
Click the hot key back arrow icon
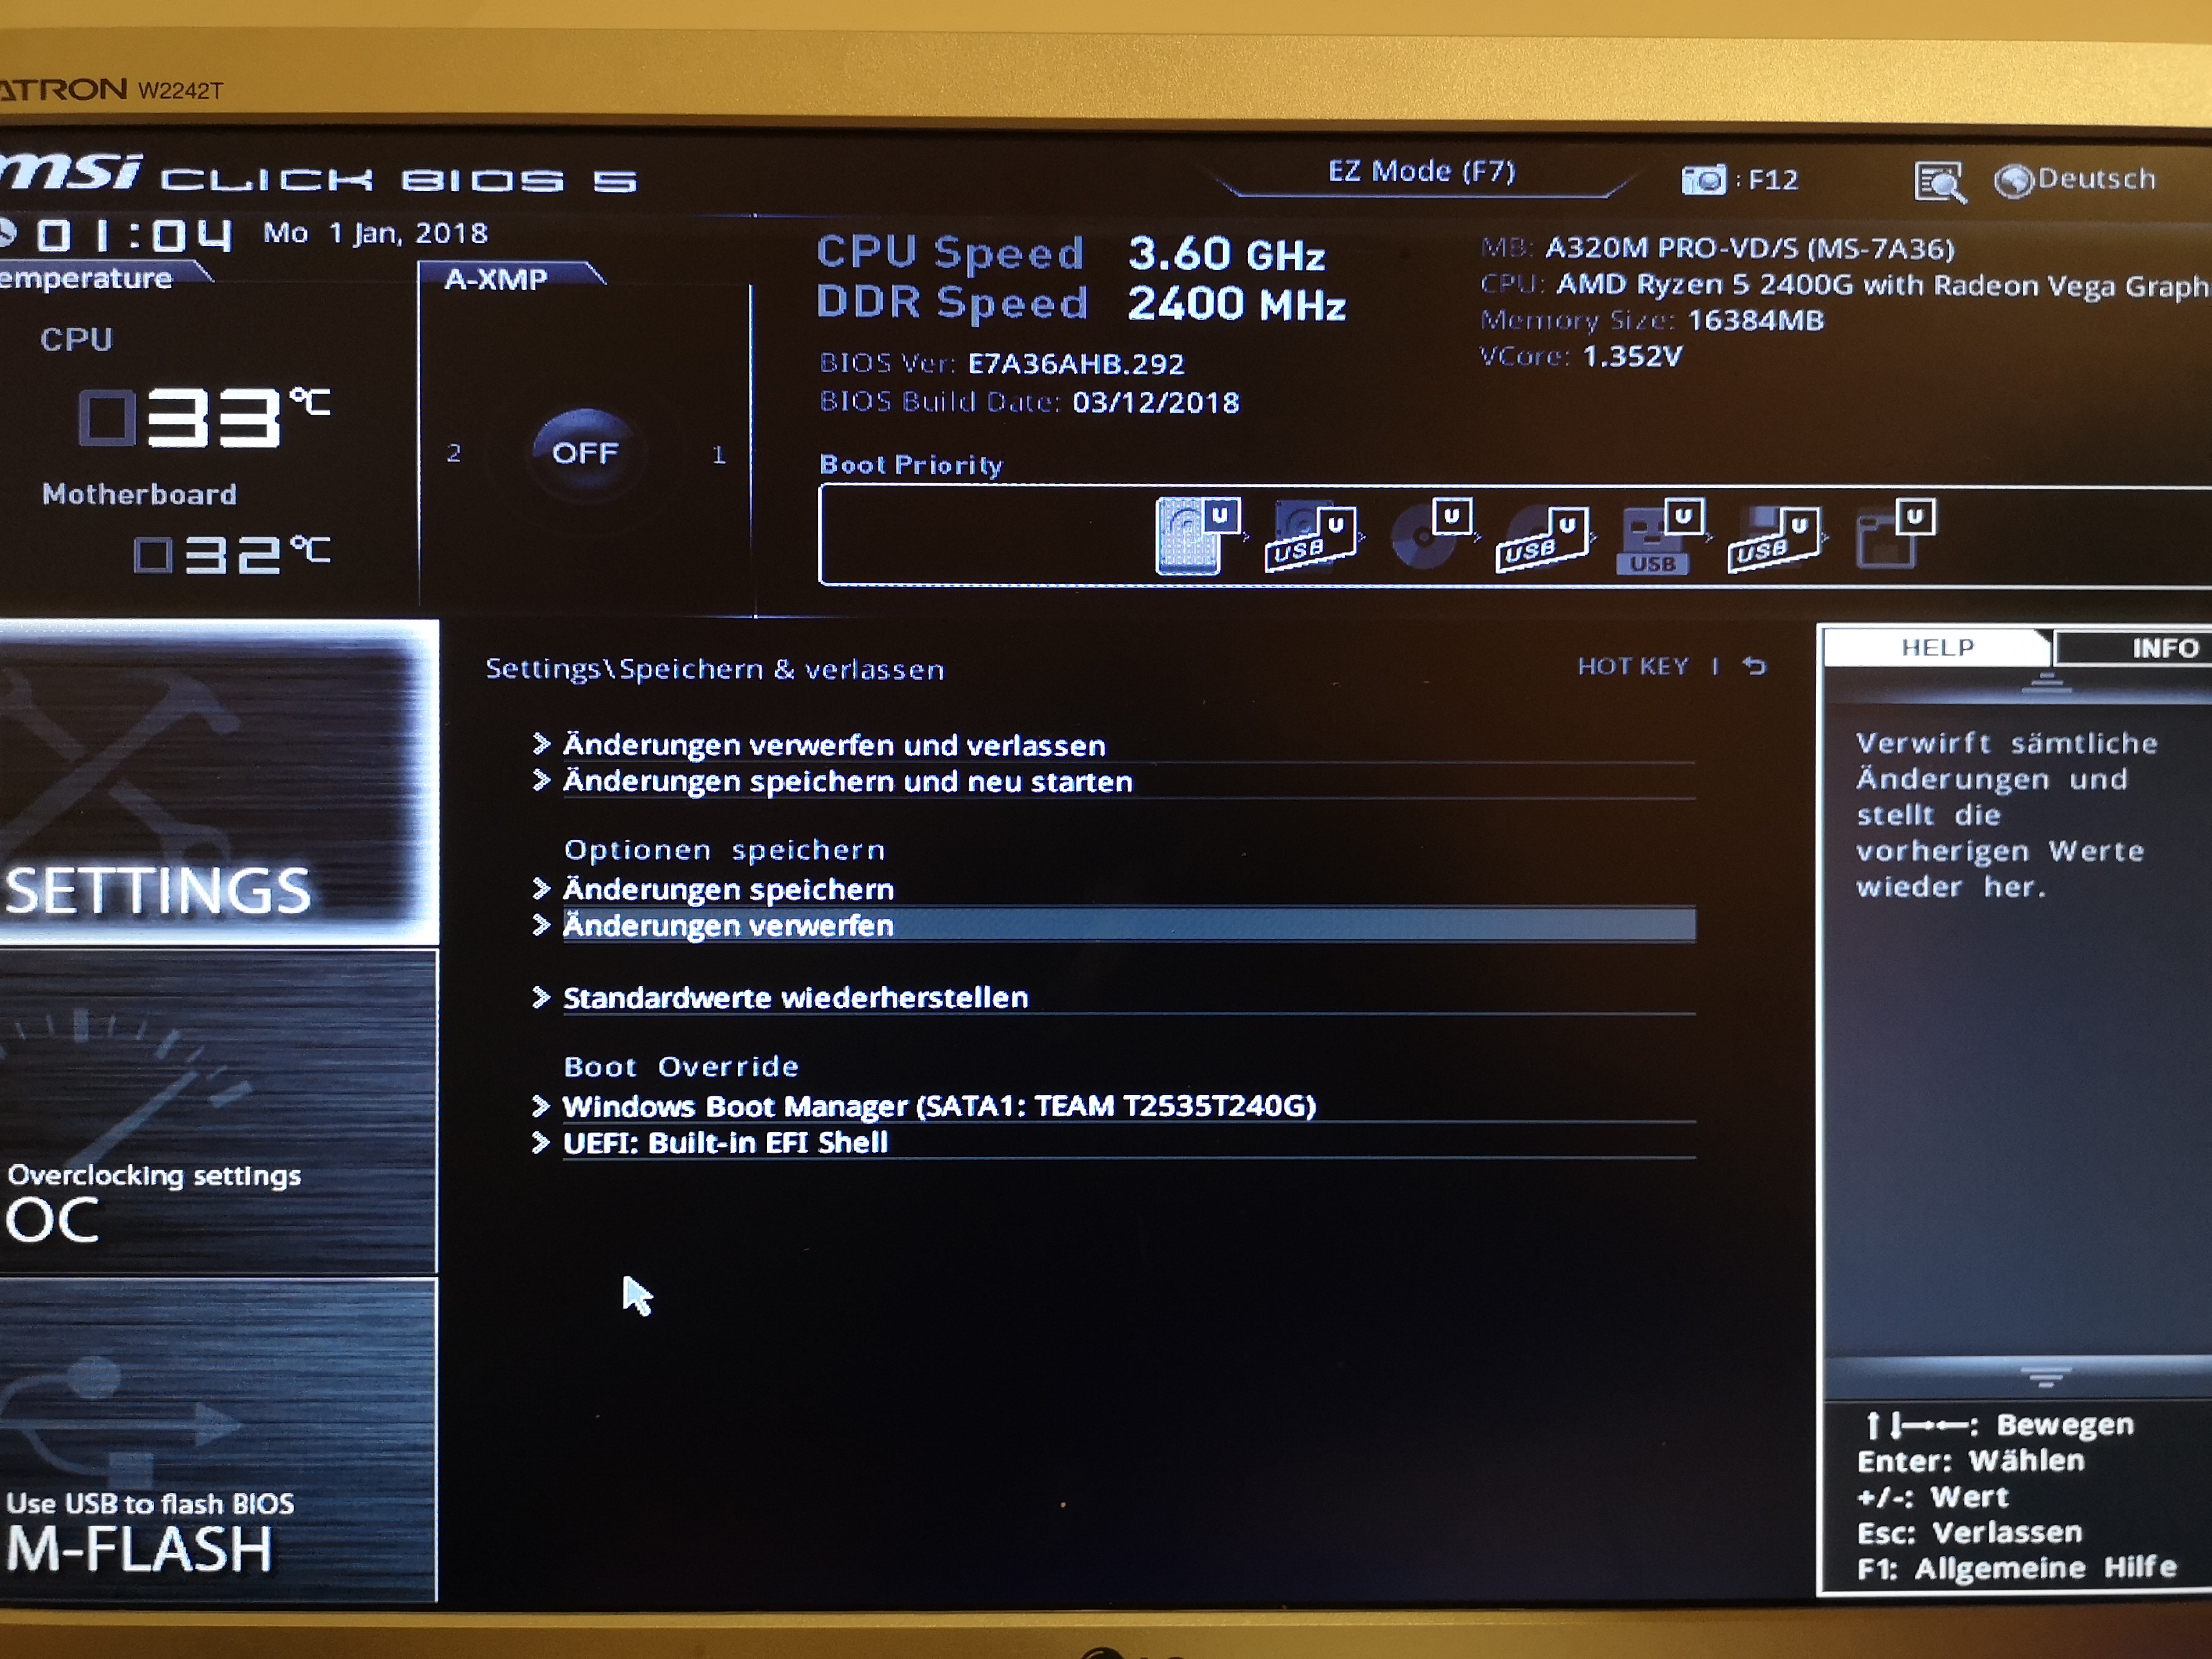tap(1754, 666)
